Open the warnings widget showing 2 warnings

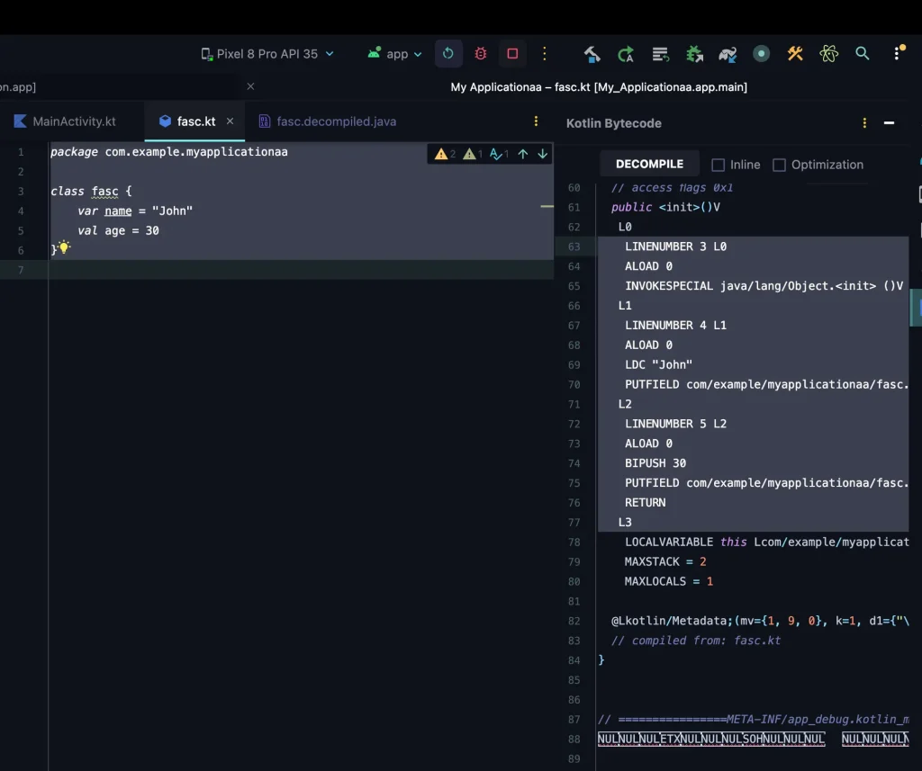[443, 153]
